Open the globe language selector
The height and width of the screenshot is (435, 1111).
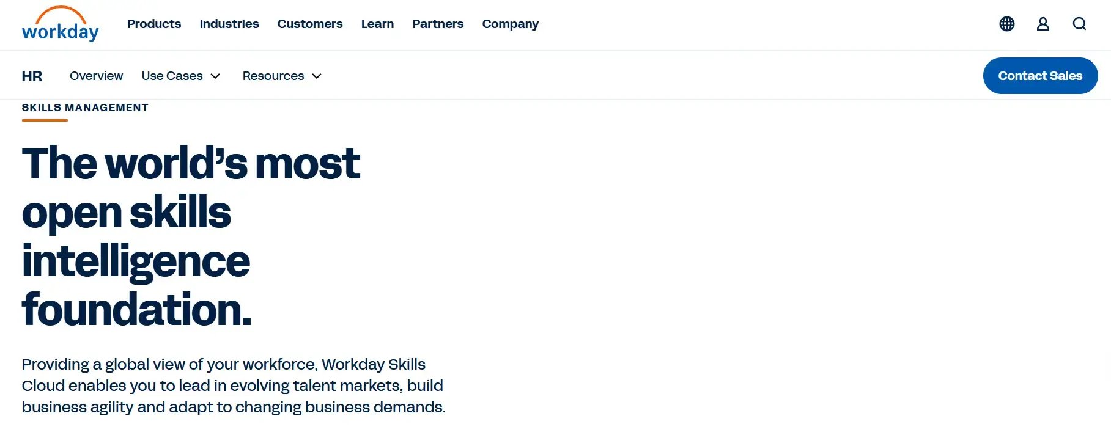coord(1006,24)
